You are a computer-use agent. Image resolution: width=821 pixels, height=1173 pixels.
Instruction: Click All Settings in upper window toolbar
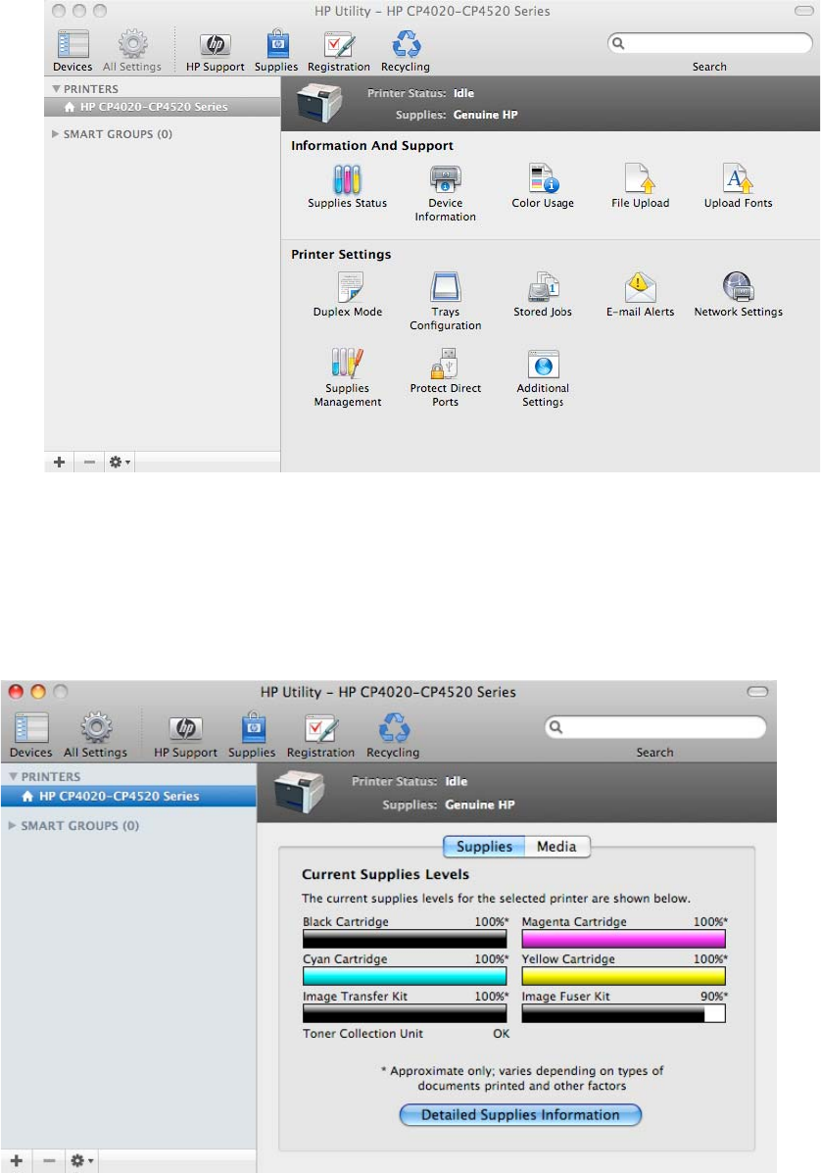coord(132,51)
